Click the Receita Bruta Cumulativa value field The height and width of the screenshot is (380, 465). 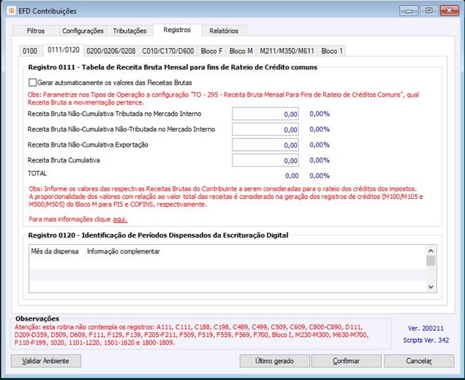tap(265, 160)
